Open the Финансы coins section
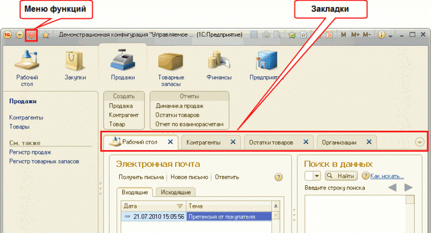 [219, 66]
